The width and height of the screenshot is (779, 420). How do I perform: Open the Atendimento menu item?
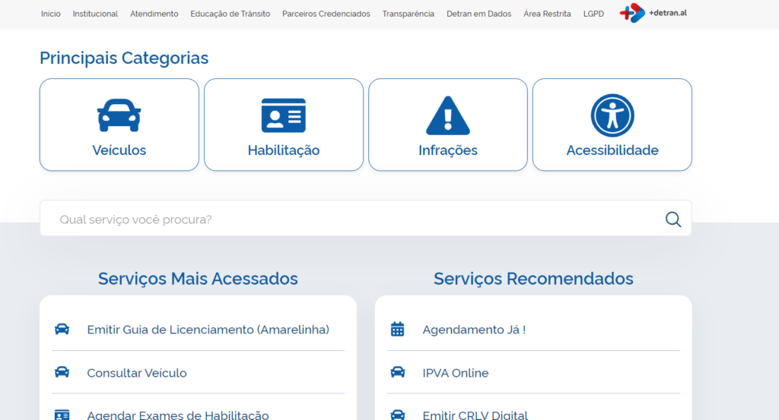click(154, 14)
